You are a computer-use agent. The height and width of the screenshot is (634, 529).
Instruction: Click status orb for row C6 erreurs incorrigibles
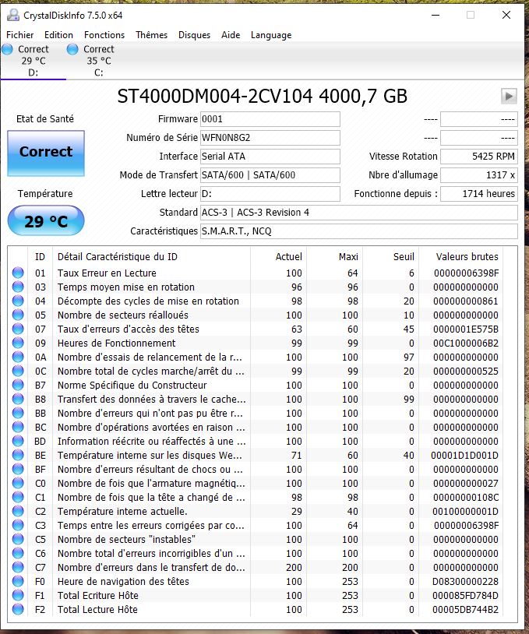click(x=18, y=553)
